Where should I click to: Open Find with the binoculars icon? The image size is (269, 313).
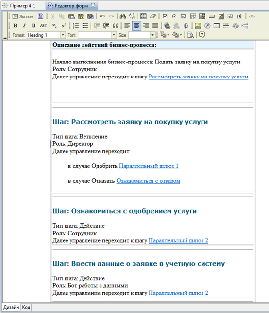[122, 16]
